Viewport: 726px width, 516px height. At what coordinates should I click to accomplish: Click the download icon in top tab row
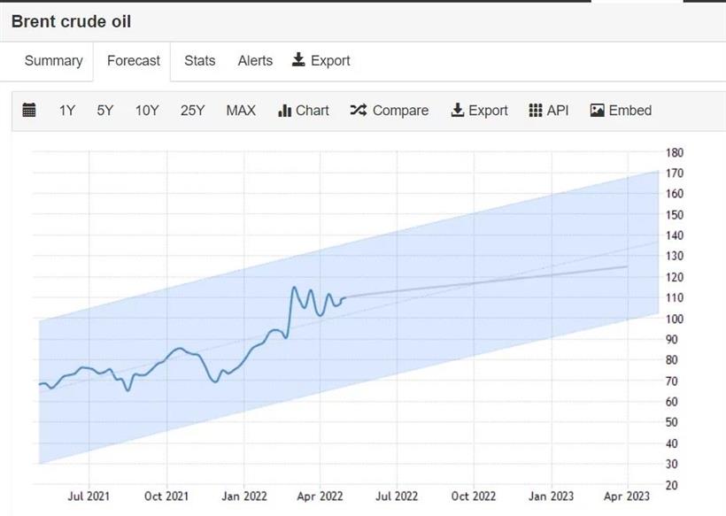pos(298,60)
